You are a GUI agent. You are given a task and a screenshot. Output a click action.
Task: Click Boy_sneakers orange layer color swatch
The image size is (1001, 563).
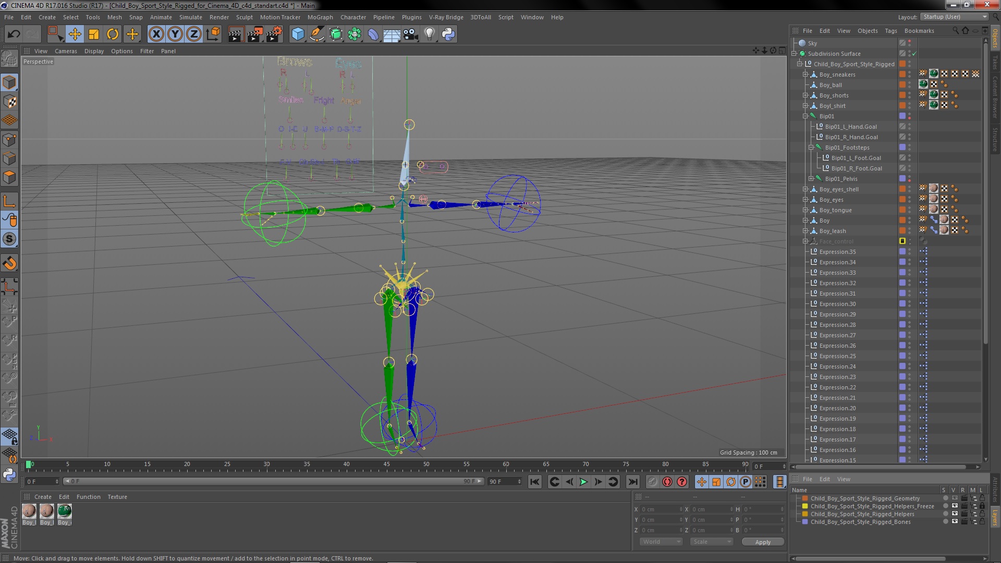coord(902,75)
